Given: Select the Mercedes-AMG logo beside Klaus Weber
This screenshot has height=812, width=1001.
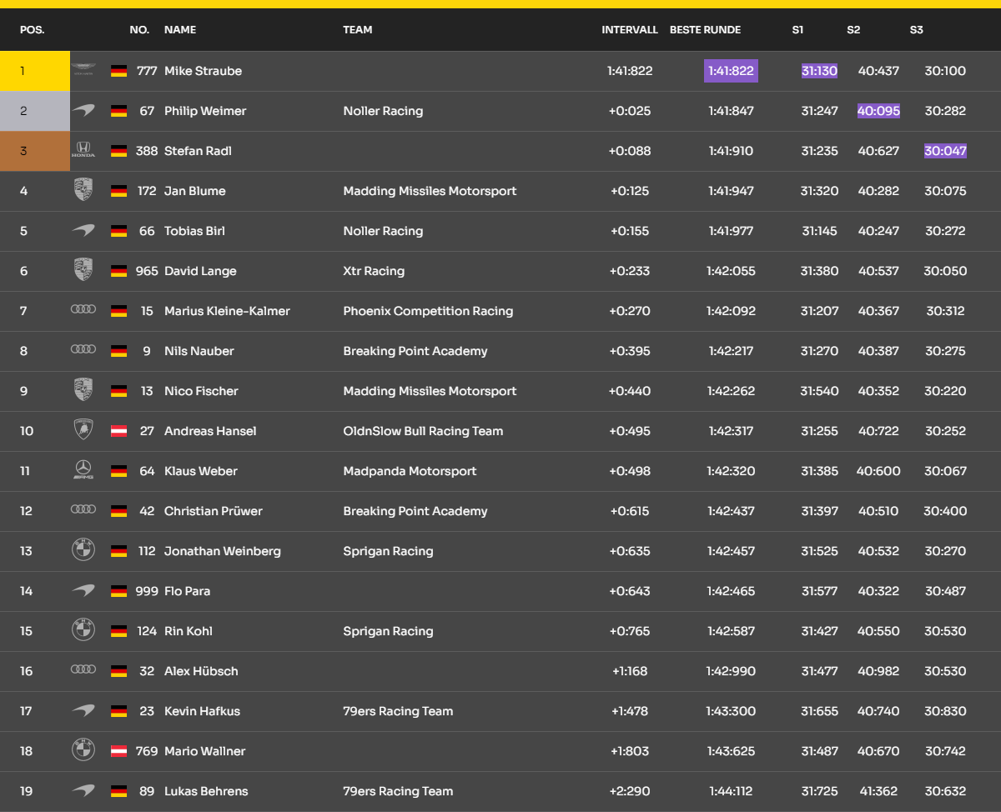Looking at the screenshot, I should 83,471.
